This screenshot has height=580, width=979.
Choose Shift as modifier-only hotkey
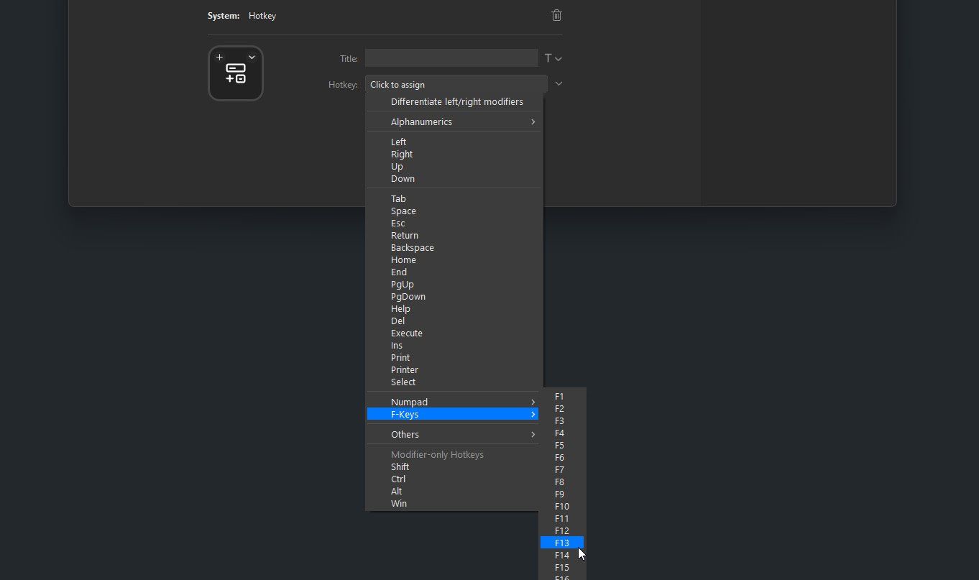[400, 466]
